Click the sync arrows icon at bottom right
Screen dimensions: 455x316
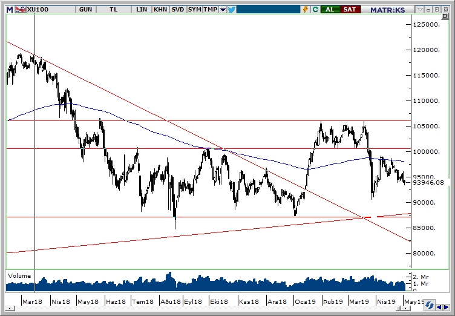click(x=430, y=305)
